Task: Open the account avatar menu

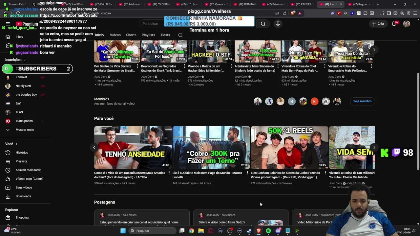Action: click(407, 24)
